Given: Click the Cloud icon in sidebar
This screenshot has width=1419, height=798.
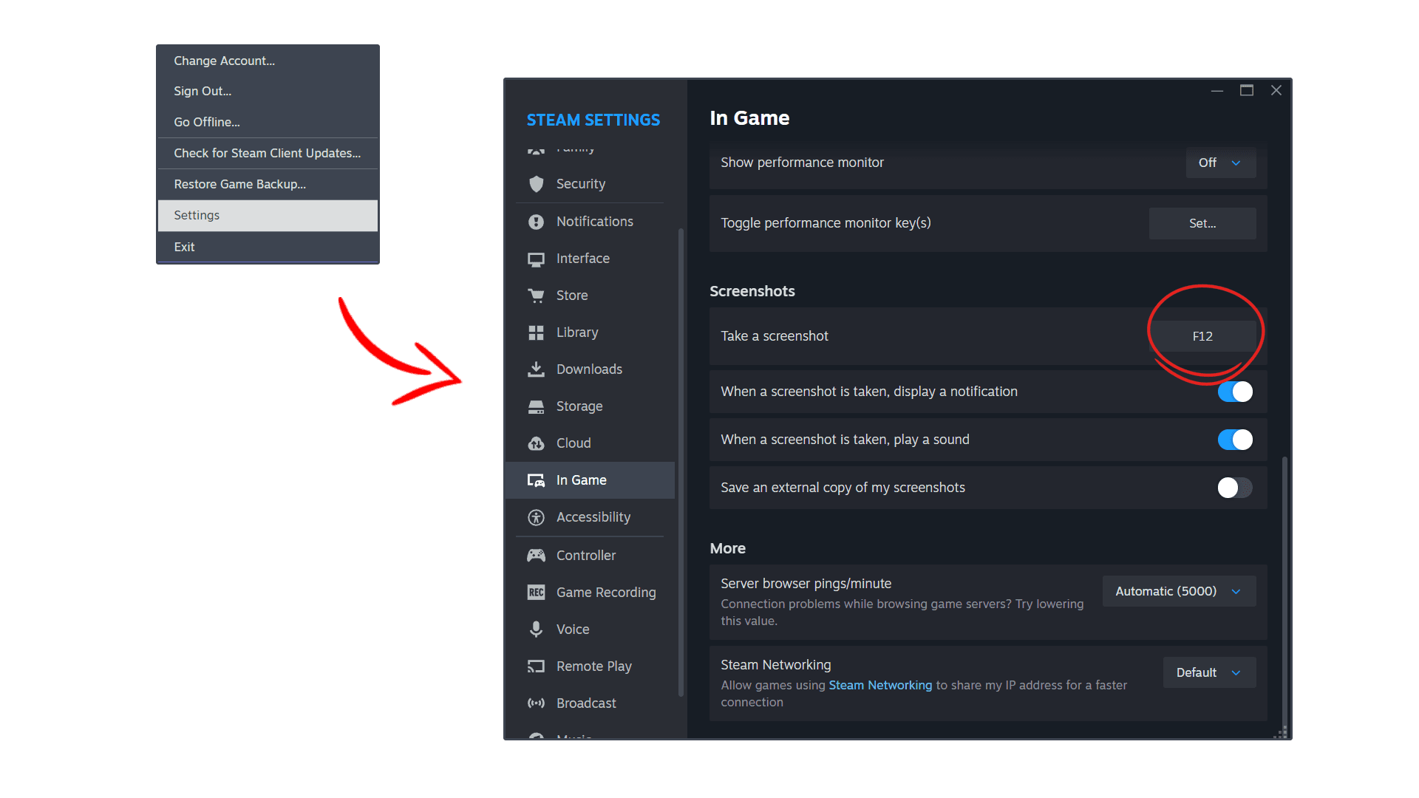Looking at the screenshot, I should pyautogui.click(x=537, y=443).
